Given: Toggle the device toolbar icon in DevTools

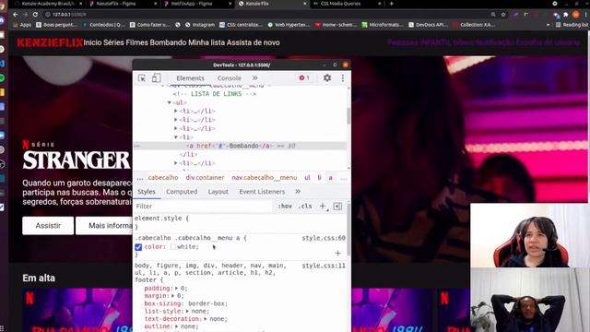Looking at the screenshot, I should point(156,77).
